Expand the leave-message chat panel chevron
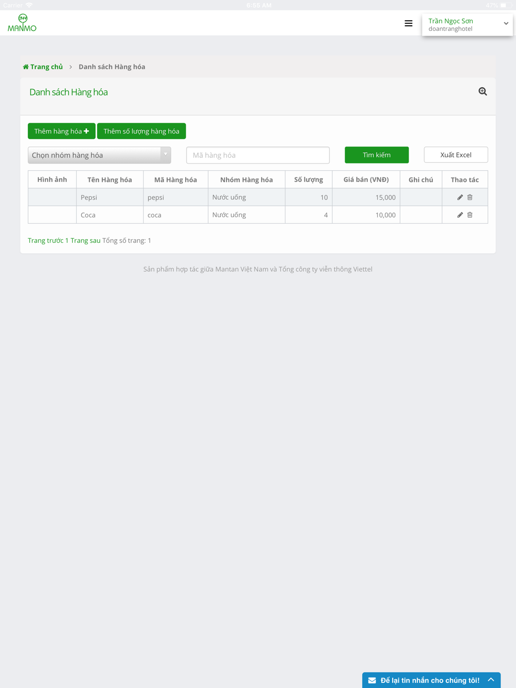516x688 pixels. click(491, 680)
